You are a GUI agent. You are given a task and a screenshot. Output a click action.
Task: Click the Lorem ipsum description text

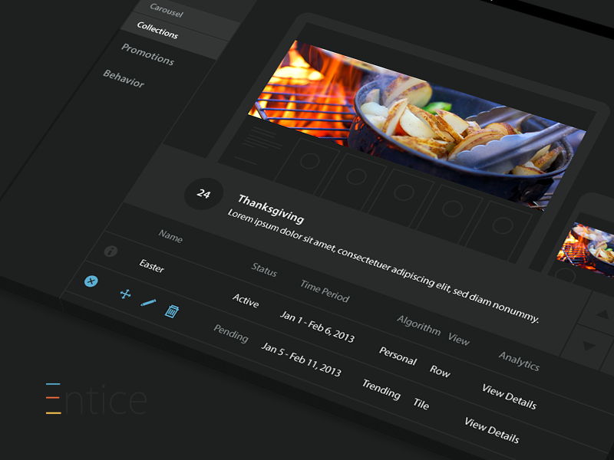383,266
